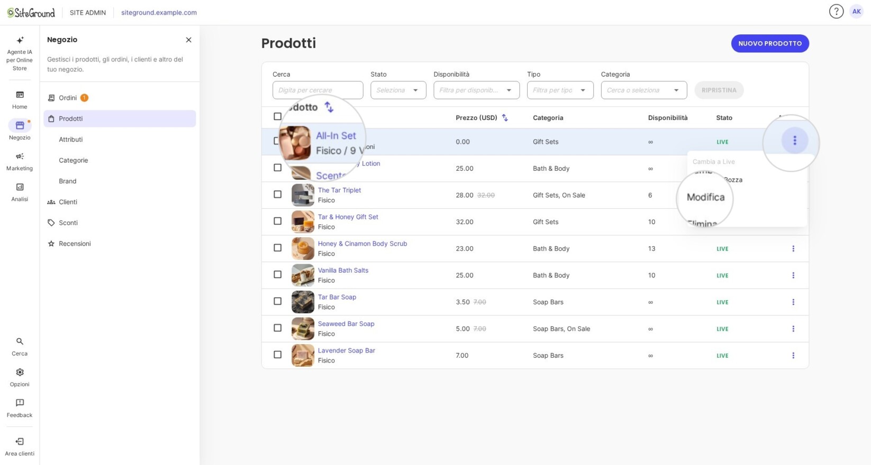
Task: Open actions menu for Seaweed Bar Soap
Action: pos(793,329)
